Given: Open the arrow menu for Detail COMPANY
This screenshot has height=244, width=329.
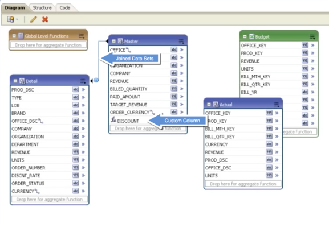Looking at the screenshot, I should click(x=83, y=129).
